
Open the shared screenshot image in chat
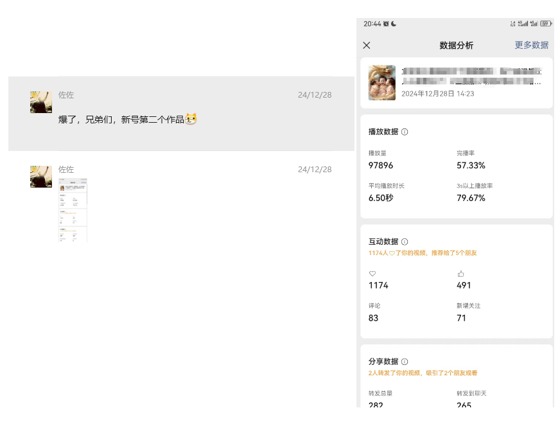click(73, 210)
